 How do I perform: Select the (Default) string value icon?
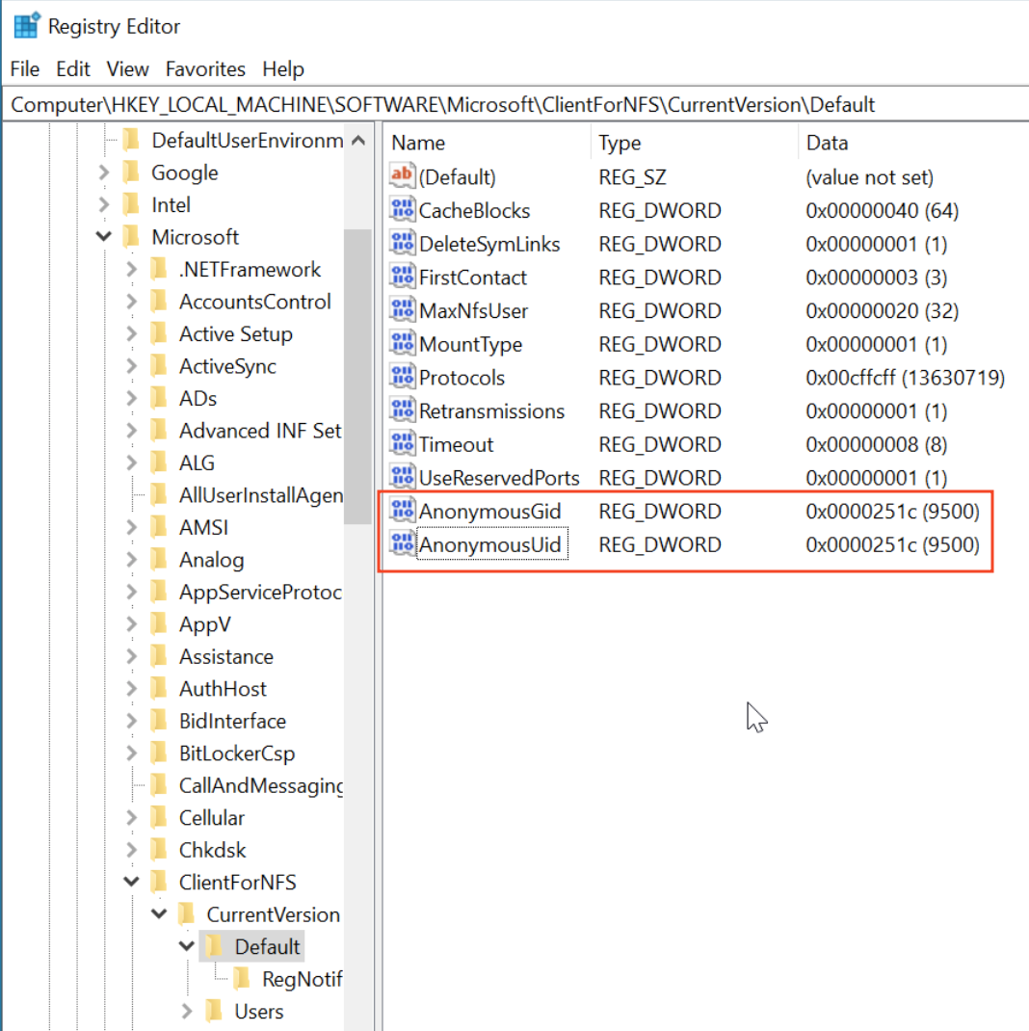[x=402, y=177]
